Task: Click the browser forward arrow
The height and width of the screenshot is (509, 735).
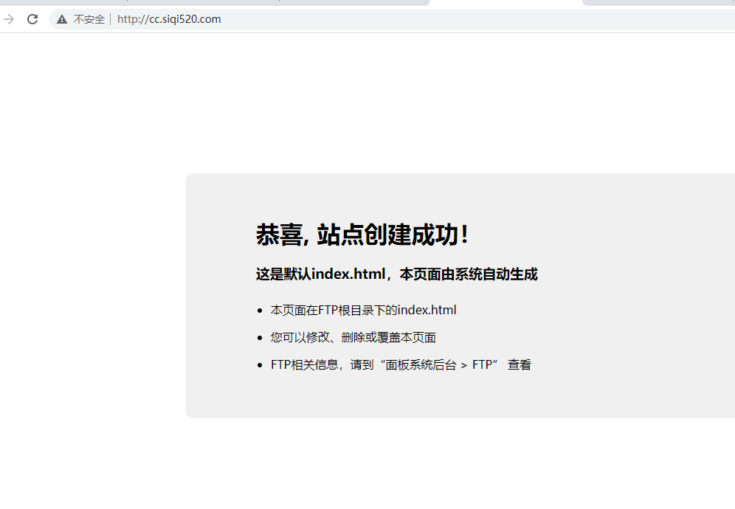Action: click(x=9, y=19)
